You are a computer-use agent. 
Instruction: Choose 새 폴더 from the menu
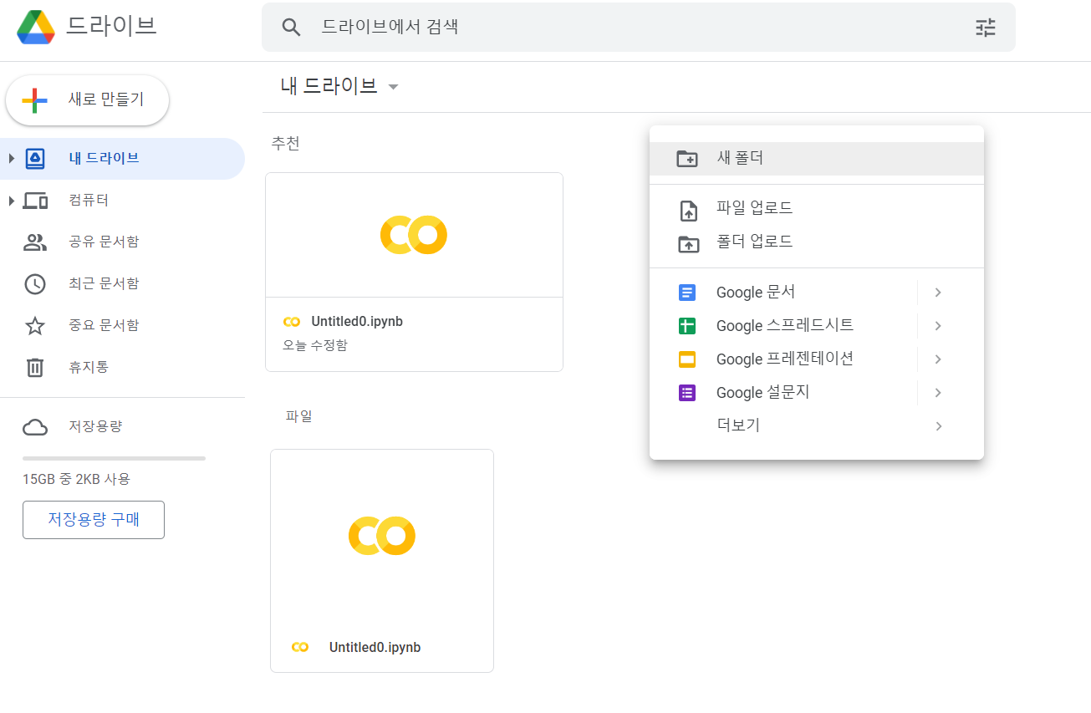(x=817, y=159)
